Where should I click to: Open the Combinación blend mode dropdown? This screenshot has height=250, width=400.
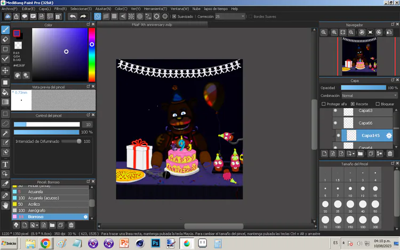(x=370, y=95)
